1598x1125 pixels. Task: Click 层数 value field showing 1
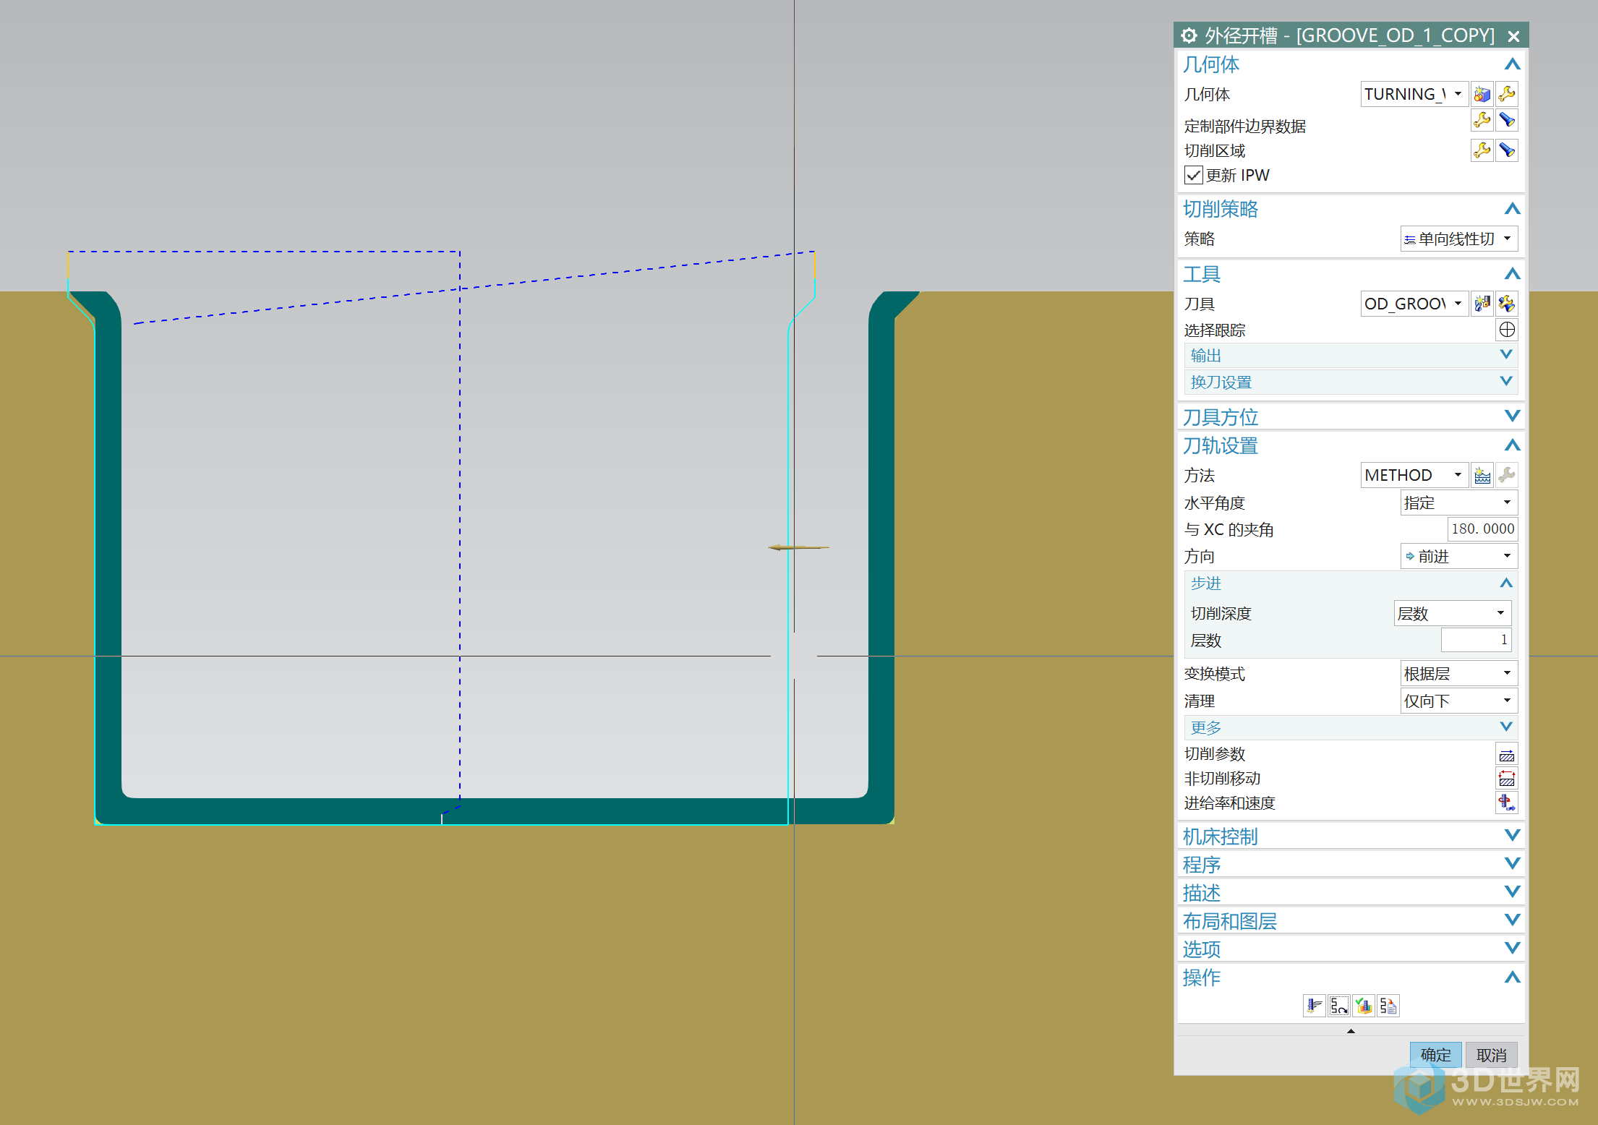pos(1476,640)
